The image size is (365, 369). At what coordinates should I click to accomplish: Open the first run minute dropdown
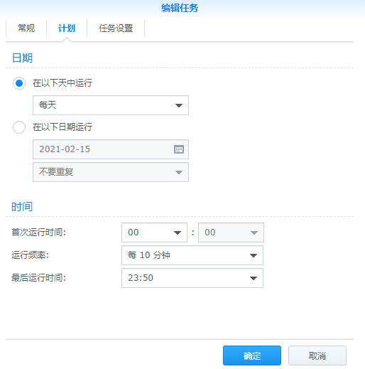[231, 232]
